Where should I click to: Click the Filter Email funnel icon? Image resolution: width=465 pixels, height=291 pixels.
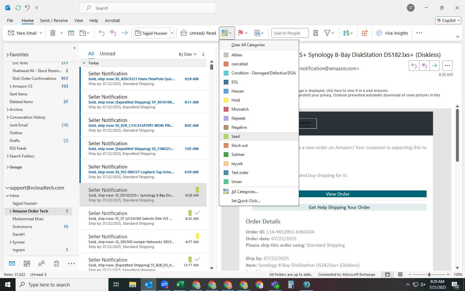click(x=327, y=33)
